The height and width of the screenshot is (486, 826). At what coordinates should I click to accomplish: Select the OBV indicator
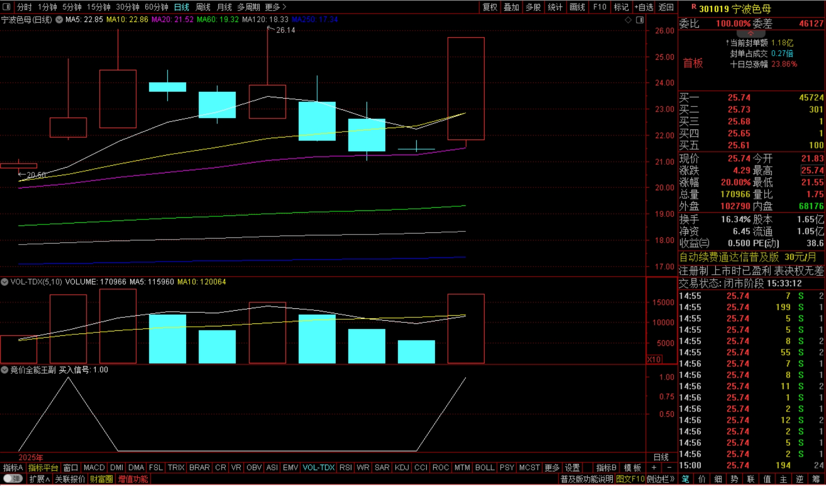tap(254, 467)
